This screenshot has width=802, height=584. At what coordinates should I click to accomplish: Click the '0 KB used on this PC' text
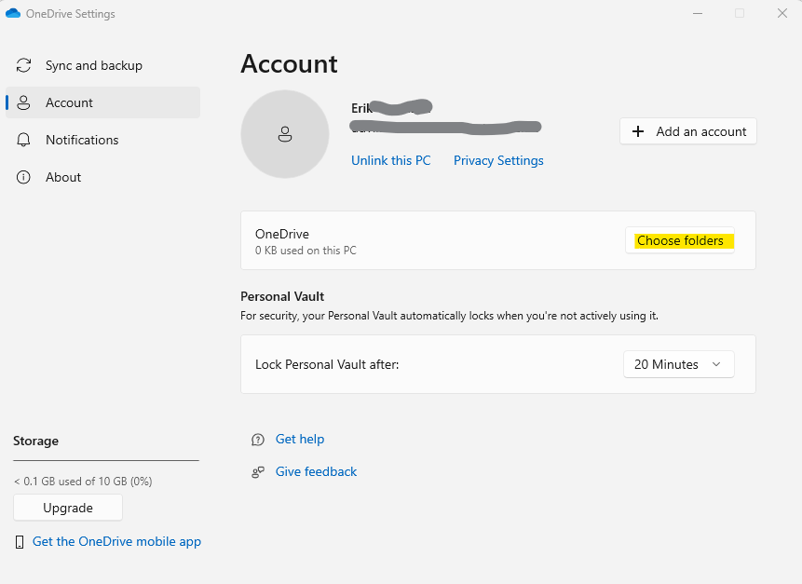tap(306, 251)
